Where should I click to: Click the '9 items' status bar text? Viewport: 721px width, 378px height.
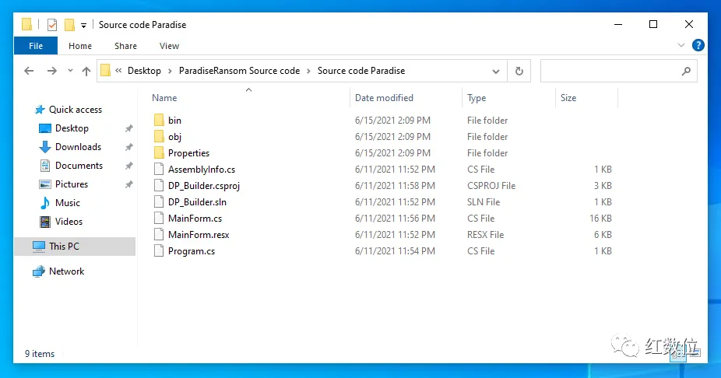click(x=40, y=354)
